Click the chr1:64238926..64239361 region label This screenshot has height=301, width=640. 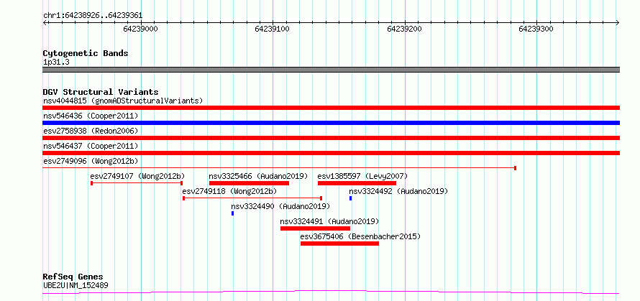(93, 16)
